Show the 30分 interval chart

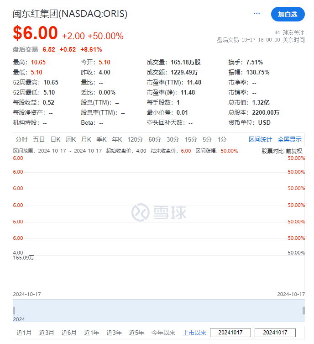click(x=173, y=139)
